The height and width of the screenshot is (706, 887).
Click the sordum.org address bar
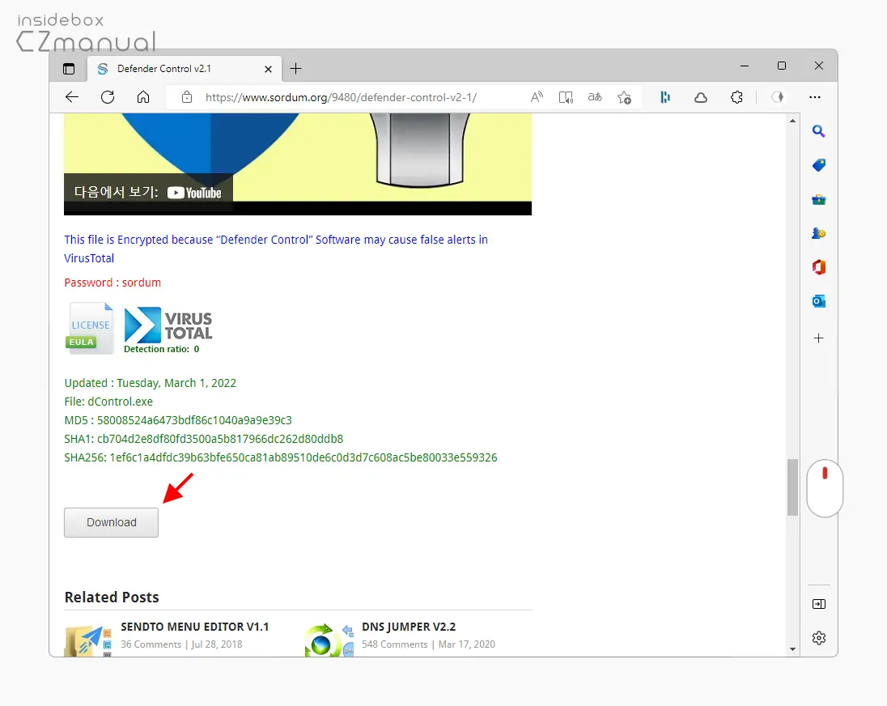click(341, 97)
